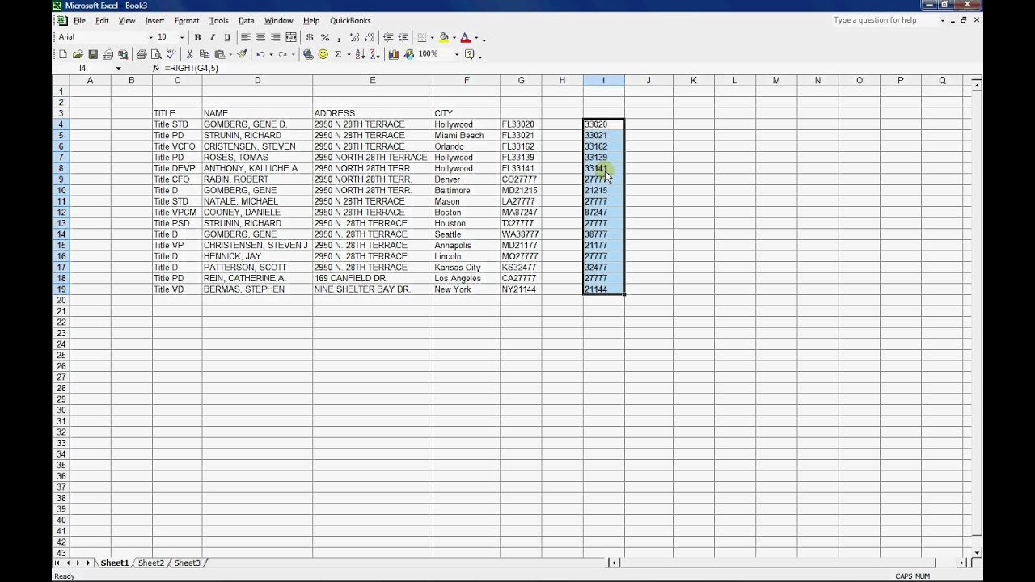
Task: Click the Open file folder icon
Action: [x=78, y=54]
